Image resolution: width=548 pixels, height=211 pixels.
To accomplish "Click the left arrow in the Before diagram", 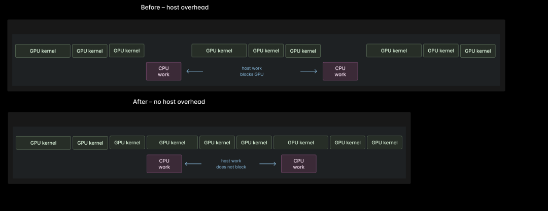I will pos(195,71).
